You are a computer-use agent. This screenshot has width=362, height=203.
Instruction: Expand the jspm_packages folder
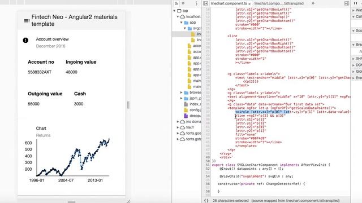[181, 98]
